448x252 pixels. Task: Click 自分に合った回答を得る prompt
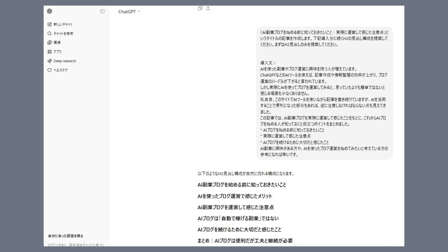65,236
